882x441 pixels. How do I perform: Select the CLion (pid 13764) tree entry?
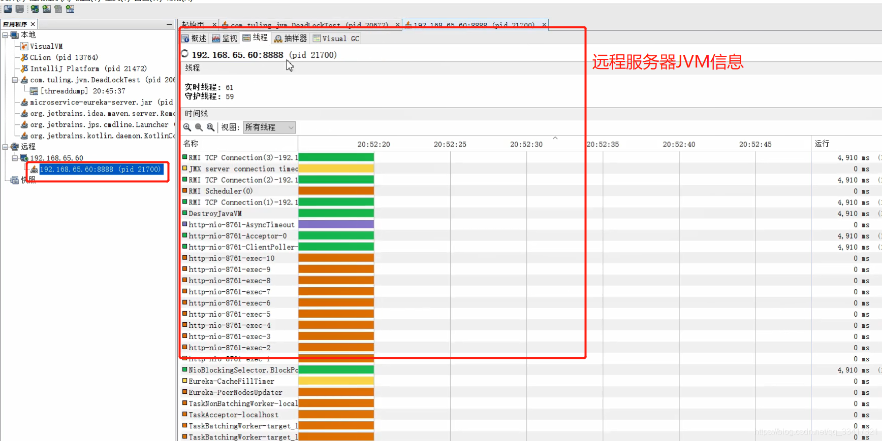pos(64,57)
